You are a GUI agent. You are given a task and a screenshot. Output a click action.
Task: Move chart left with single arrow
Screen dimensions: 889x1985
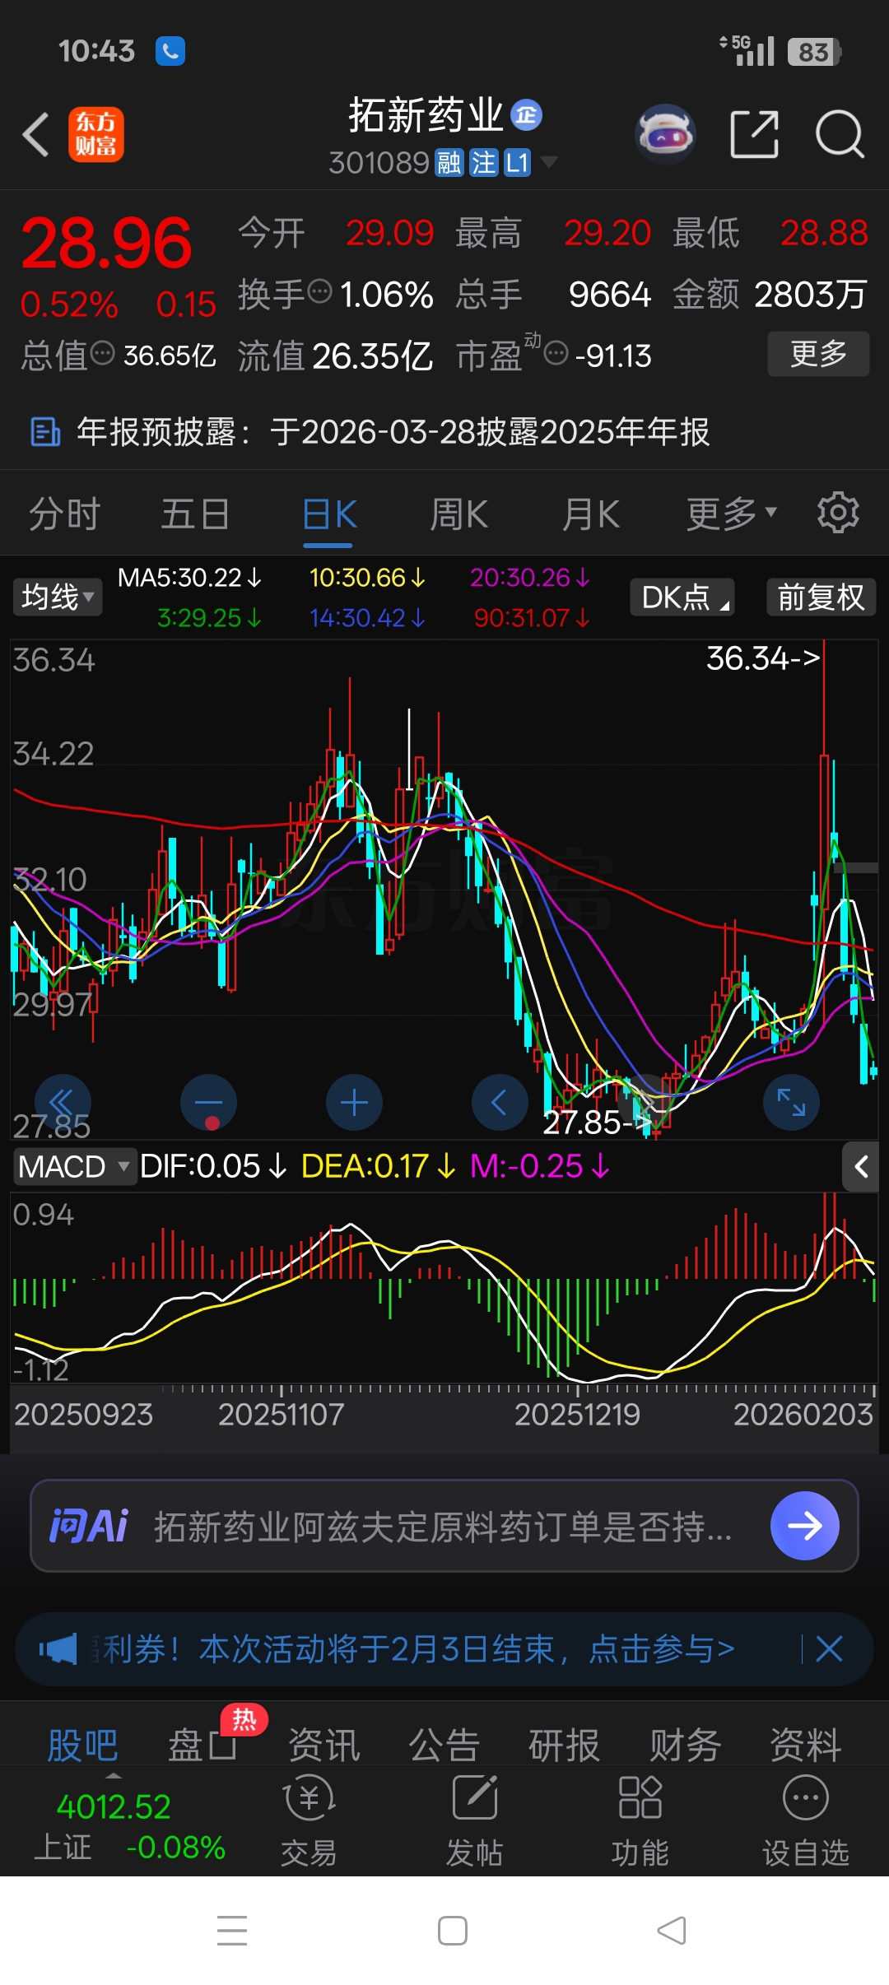coord(500,1102)
